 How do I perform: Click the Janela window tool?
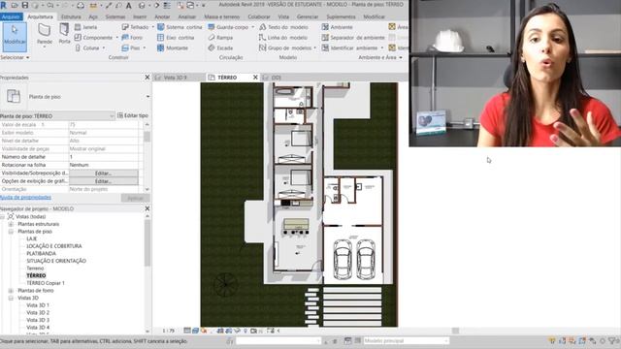pyautogui.click(x=85, y=27)
